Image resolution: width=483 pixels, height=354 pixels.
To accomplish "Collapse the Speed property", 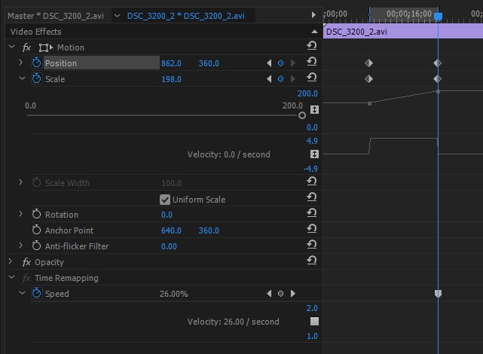I will tap(22, 293).
